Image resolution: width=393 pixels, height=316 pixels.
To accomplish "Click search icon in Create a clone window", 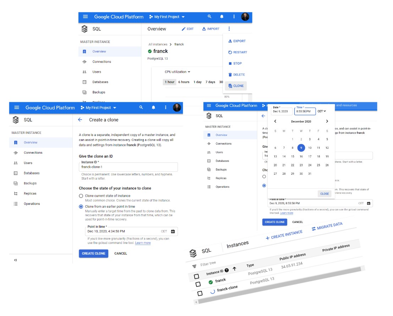I will click(141, 108).
